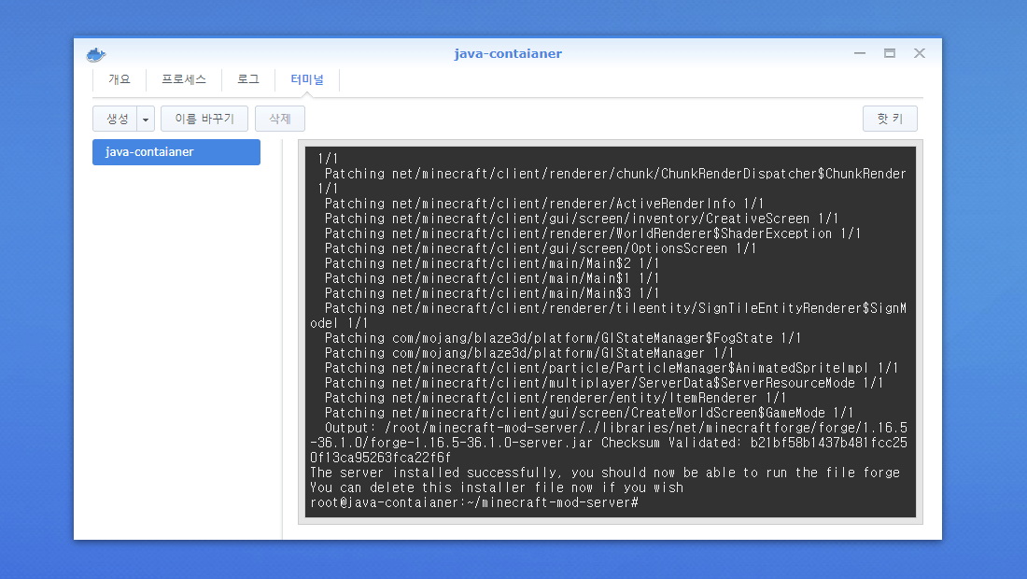Open the 개요 overview tab
1027x579 pixels.
point(120,79)
